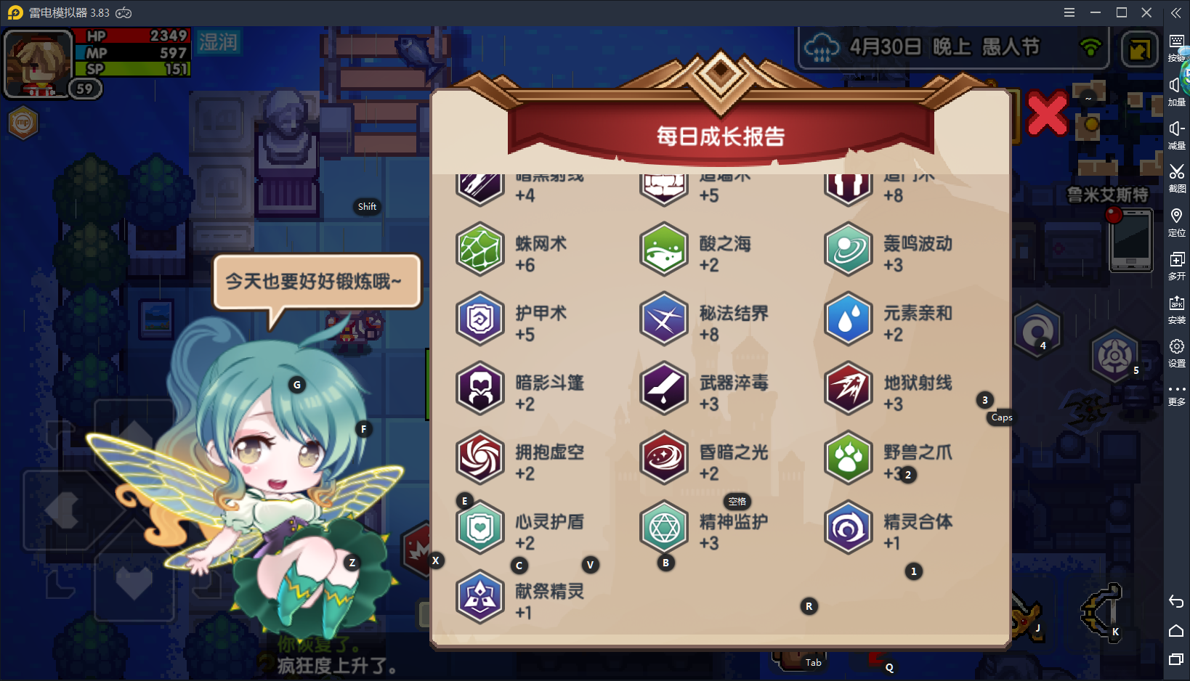Screen dimensions: 1190x681
Task: Click the 秘法结界 arcane barrier icon
Action: pyautogui.click(x=664, y=319)
